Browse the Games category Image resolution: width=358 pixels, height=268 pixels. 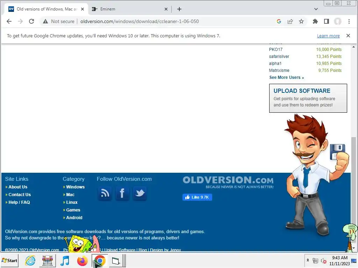click(73, 210)
